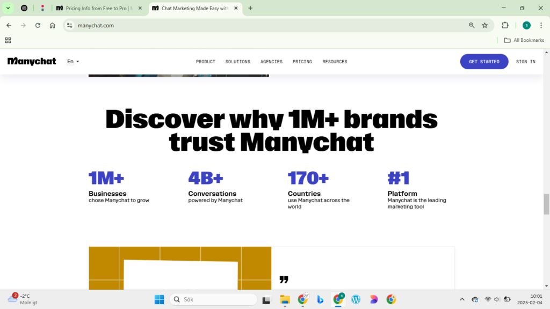Click "chose Manychat to grow" text
The image size is (550, 309).
[x=119, y=201]
